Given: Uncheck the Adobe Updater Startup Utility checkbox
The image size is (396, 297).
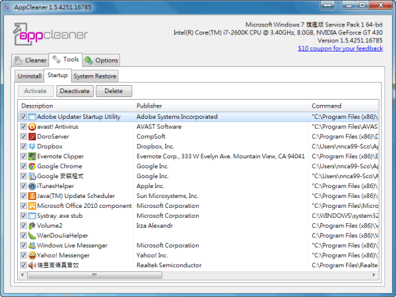Looking at the screenshot, I should coord(24,117).
